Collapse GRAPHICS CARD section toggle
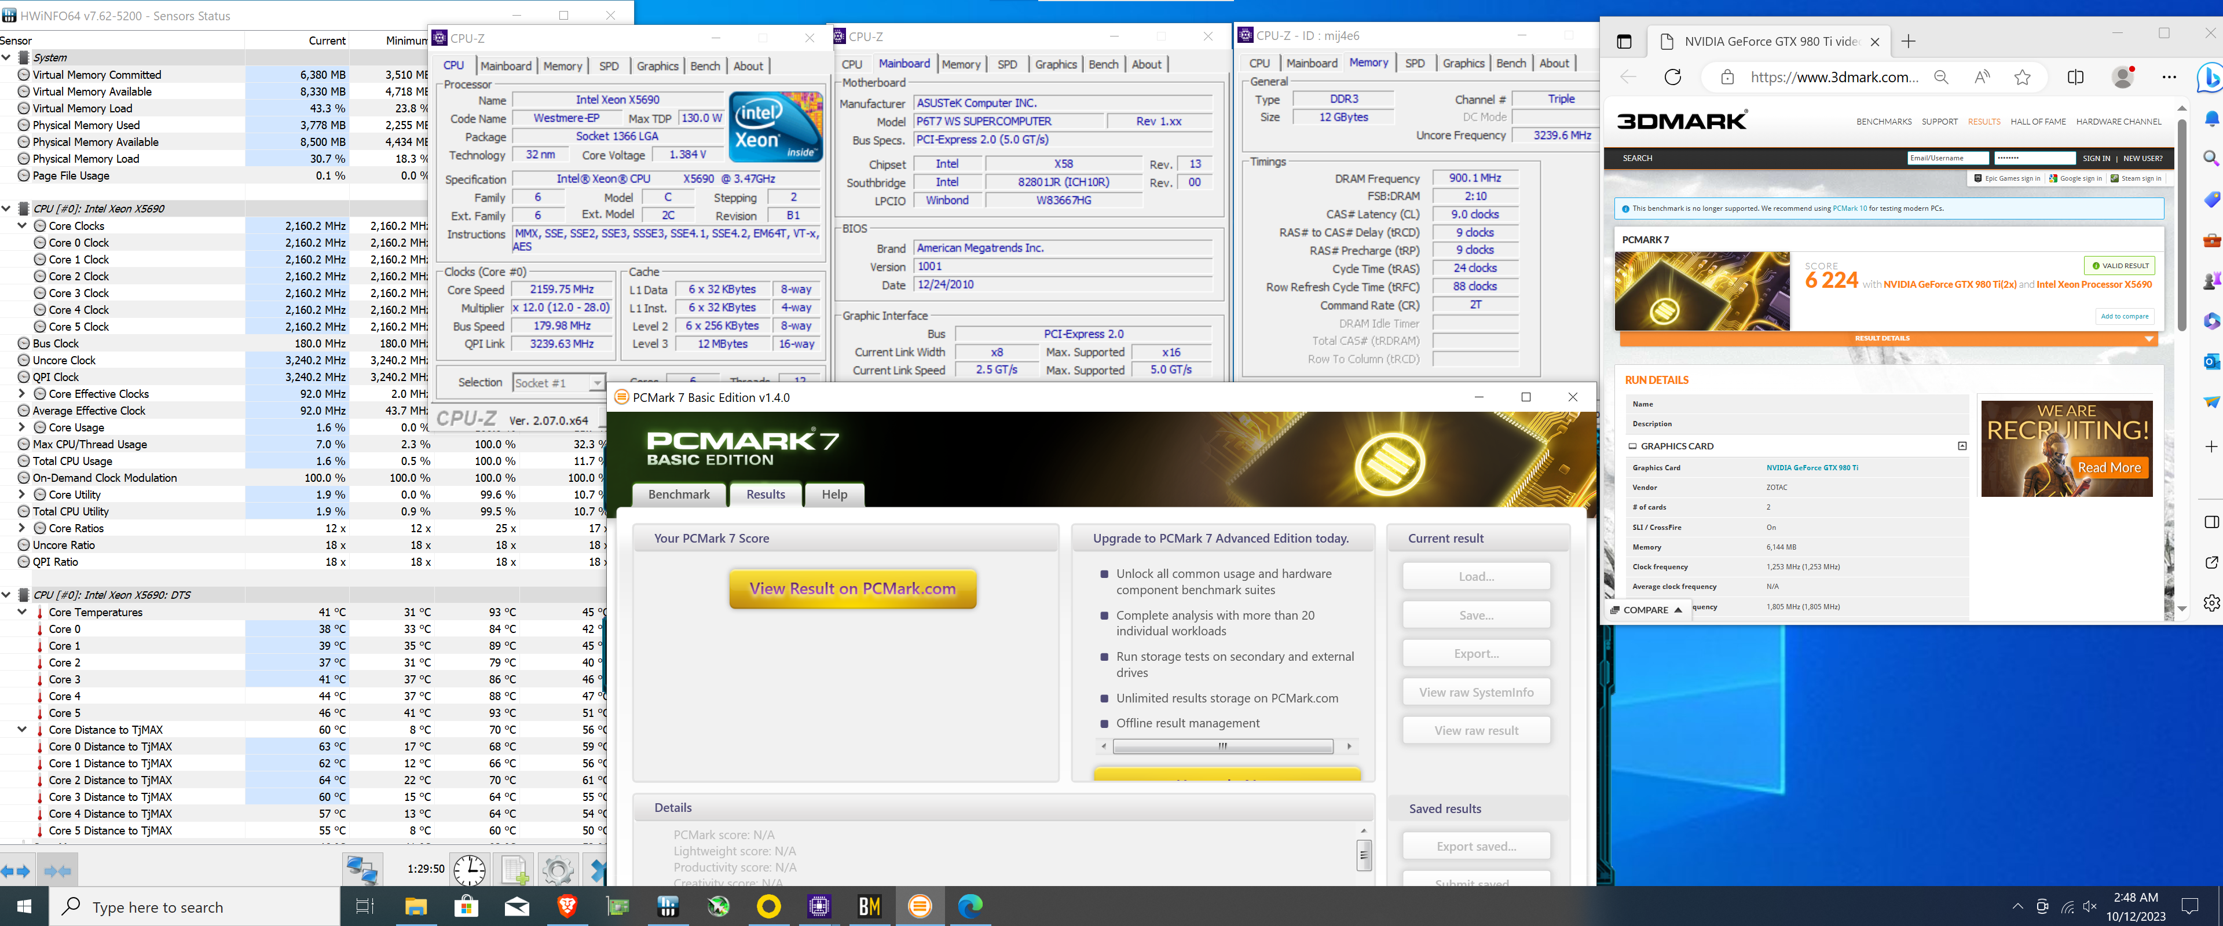Viewport: 2223px width, 926px height. tap(1962, 446)
